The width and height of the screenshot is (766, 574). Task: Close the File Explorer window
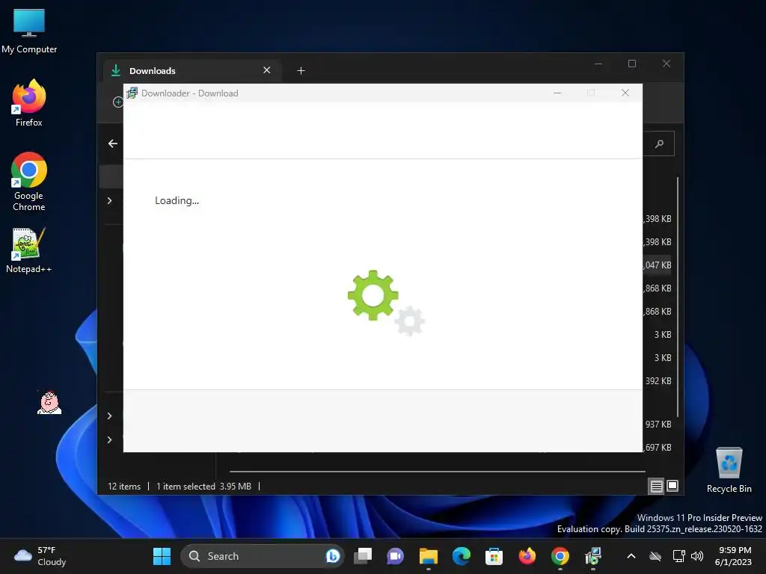pyautogui.click(x=666, y=64)
